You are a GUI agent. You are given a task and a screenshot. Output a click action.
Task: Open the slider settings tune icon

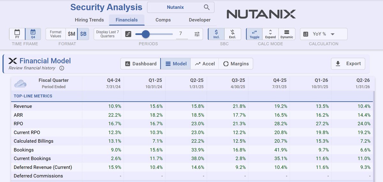pos(197,34)
